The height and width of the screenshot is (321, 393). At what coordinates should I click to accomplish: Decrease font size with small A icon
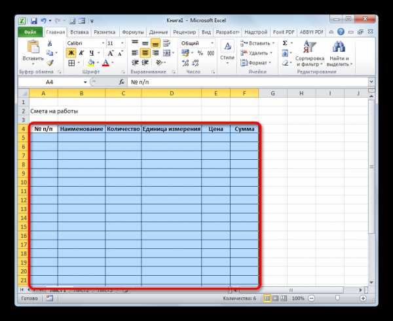click(121, 53)
